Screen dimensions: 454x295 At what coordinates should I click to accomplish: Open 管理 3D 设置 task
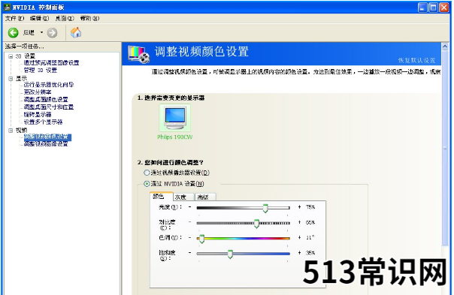click(x=41, y=71)
